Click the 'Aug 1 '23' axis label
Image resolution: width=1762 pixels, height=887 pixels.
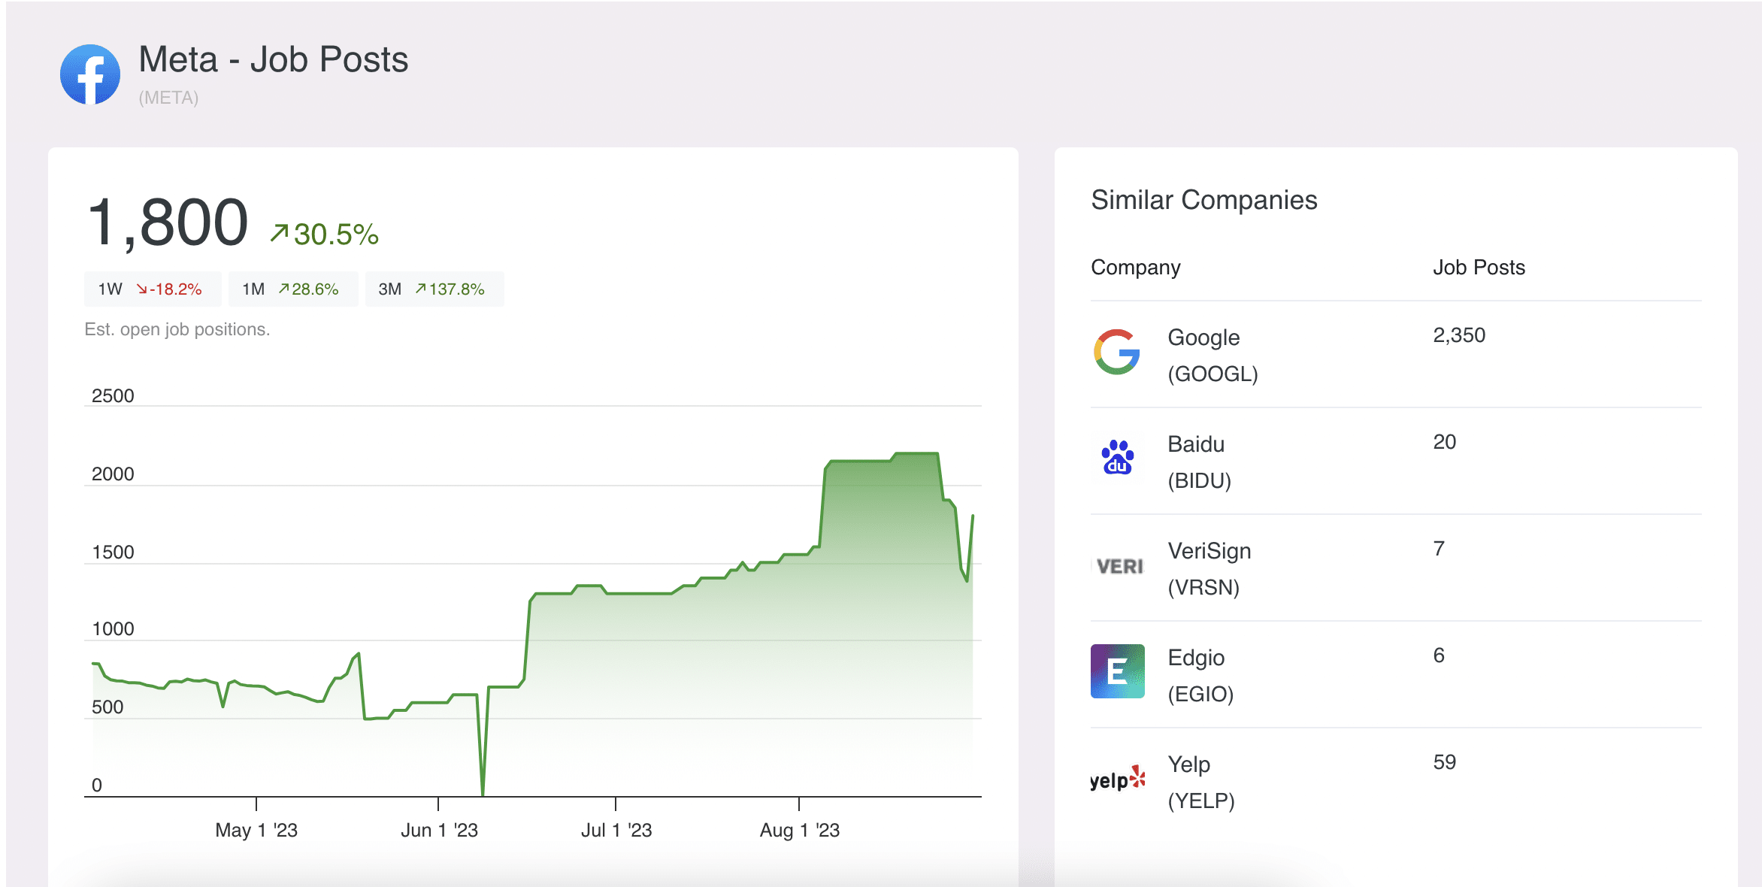[x=800, y=830]
